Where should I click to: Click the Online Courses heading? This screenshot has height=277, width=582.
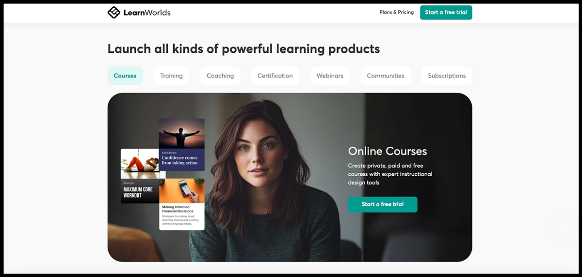tap(388, 151)
